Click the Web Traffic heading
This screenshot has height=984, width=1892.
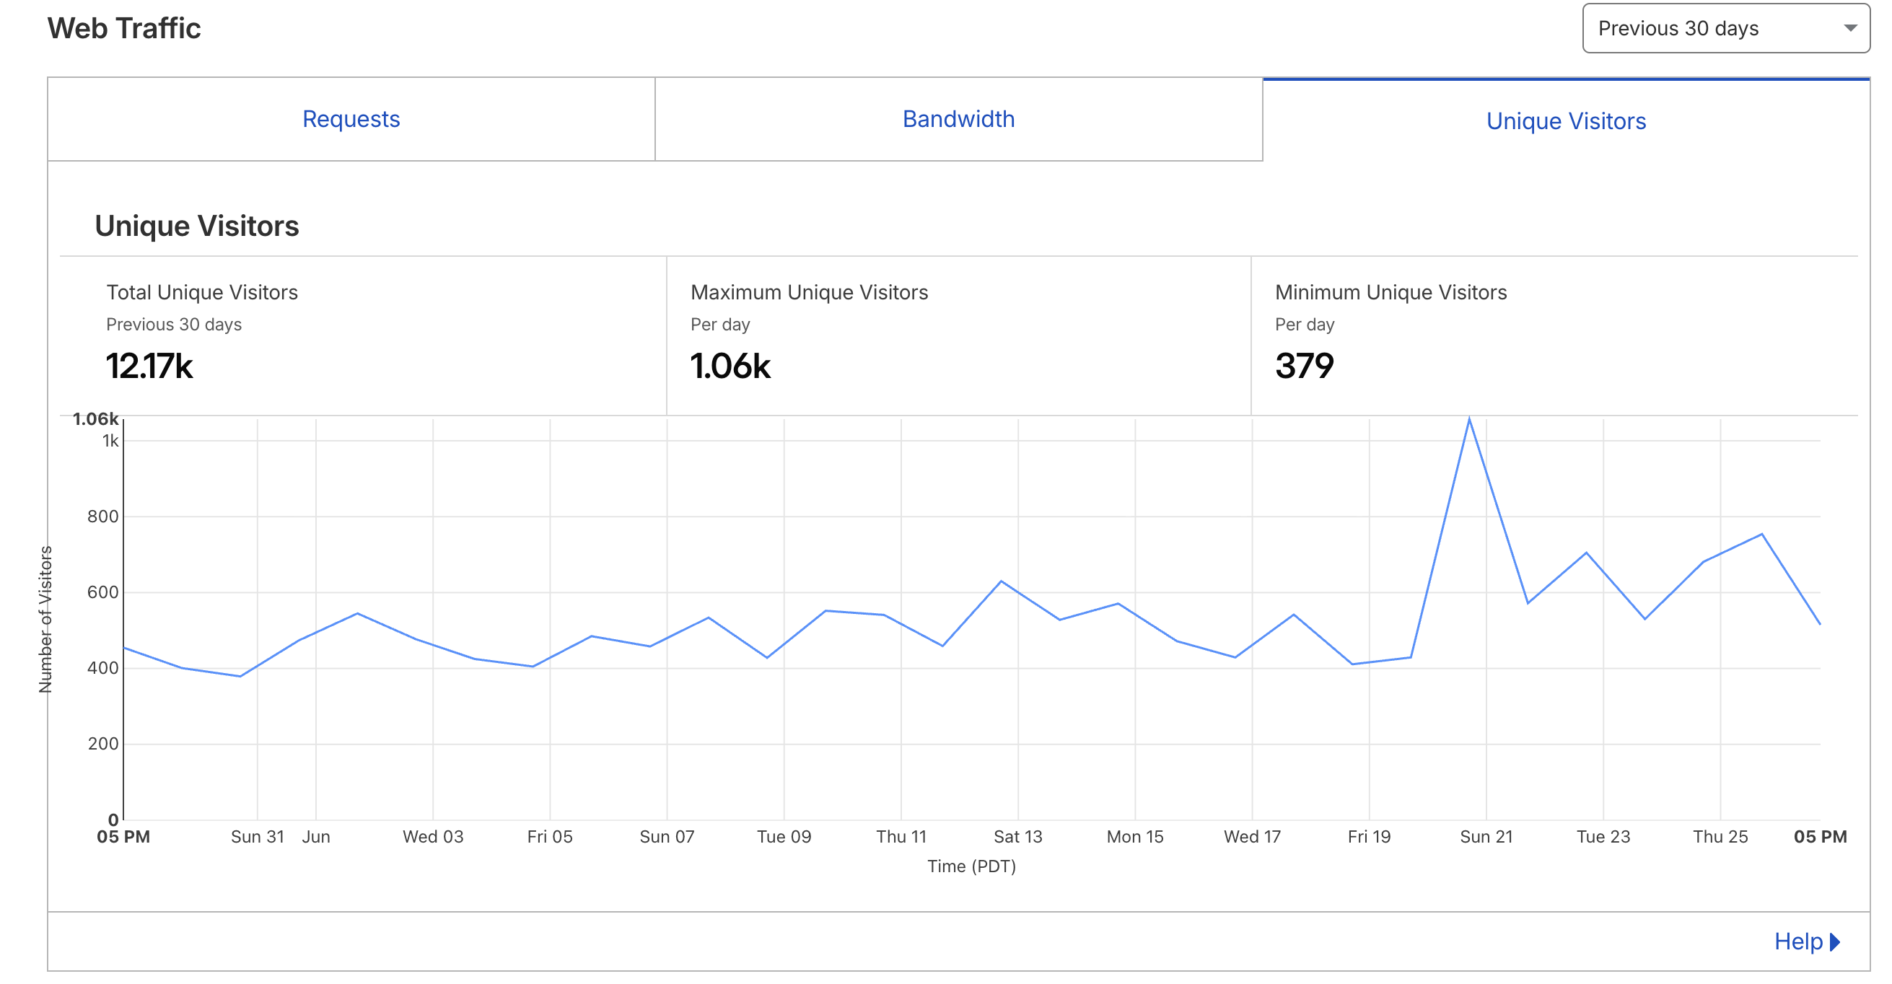tap(124, 28)
